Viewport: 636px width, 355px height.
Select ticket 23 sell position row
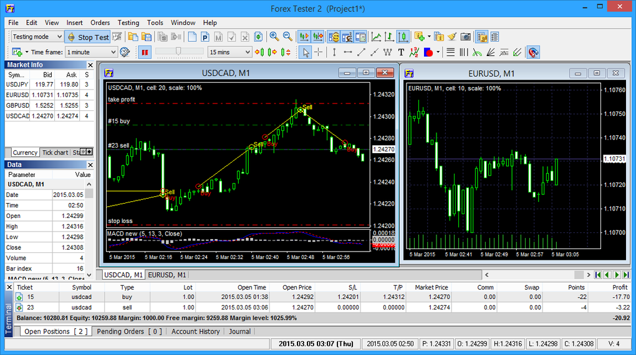coord(322,308)
